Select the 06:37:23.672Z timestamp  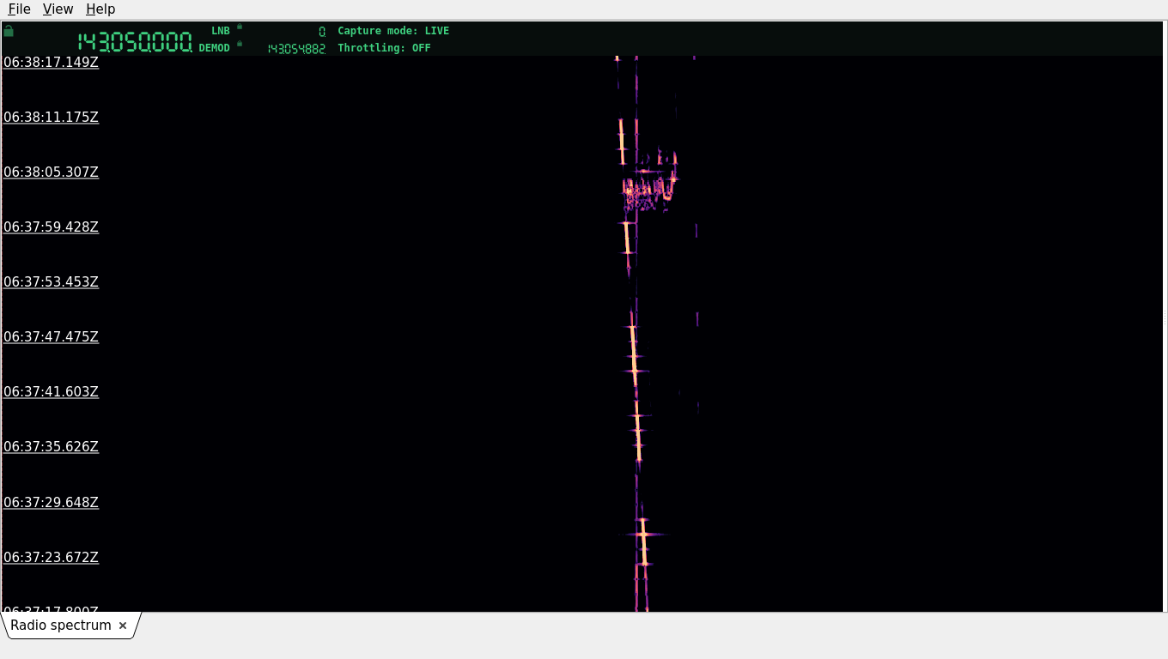tap(51, 558)
